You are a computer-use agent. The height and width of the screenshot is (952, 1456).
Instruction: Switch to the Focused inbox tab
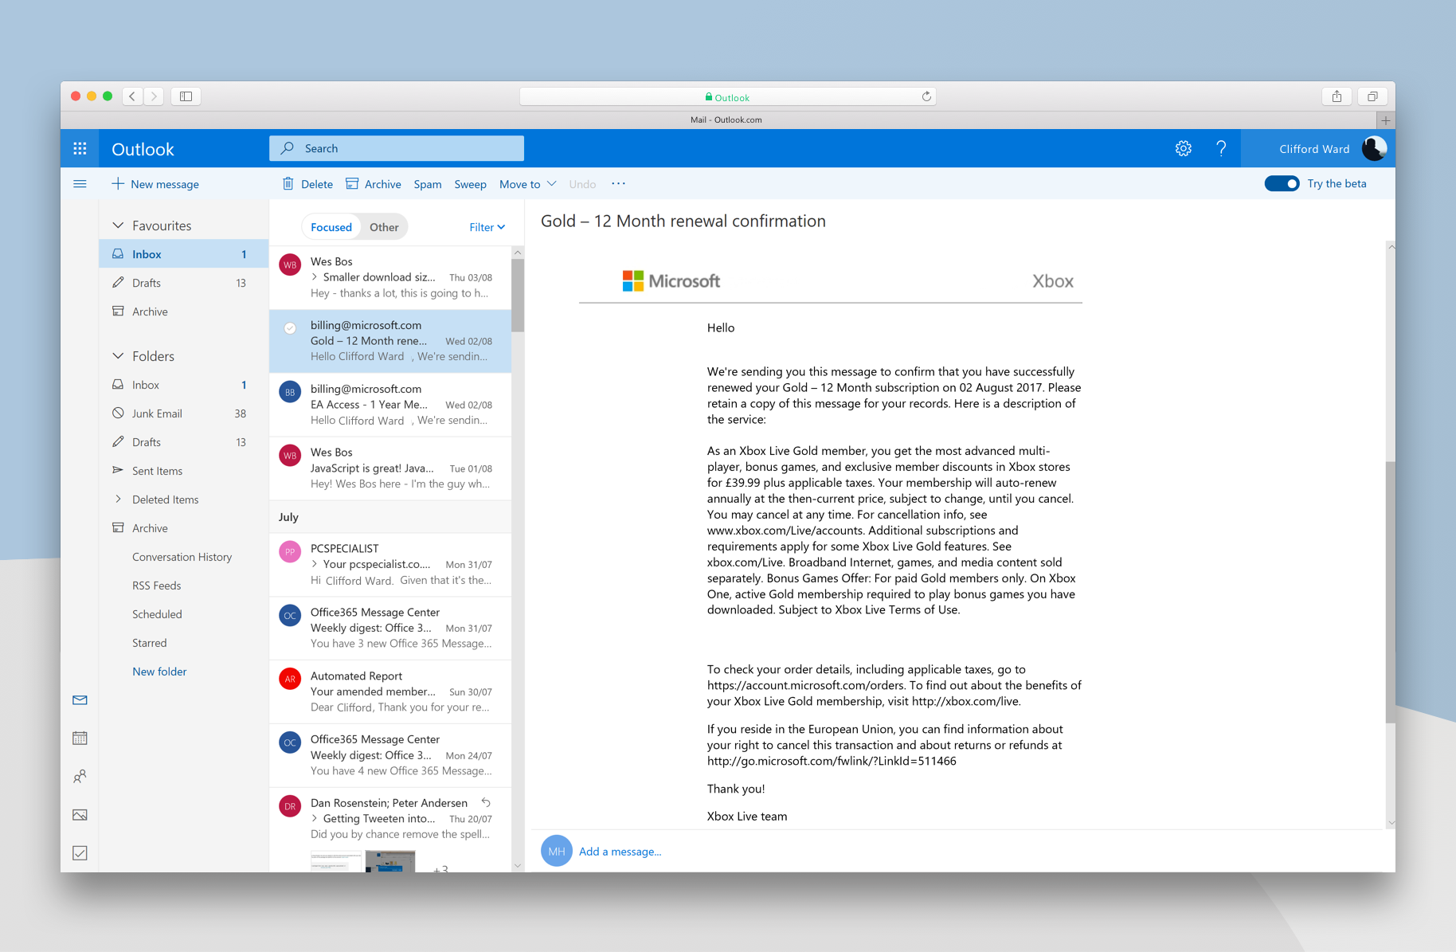[331, 227]
